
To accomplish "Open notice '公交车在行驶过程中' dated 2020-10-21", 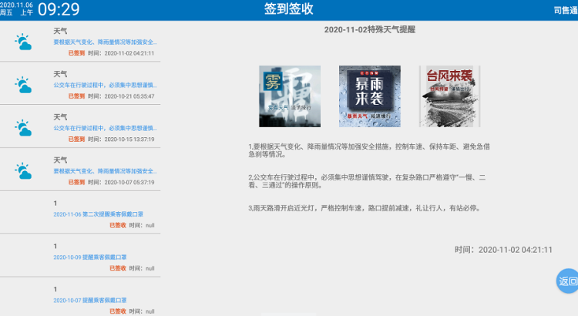I will tap(106, 85).
